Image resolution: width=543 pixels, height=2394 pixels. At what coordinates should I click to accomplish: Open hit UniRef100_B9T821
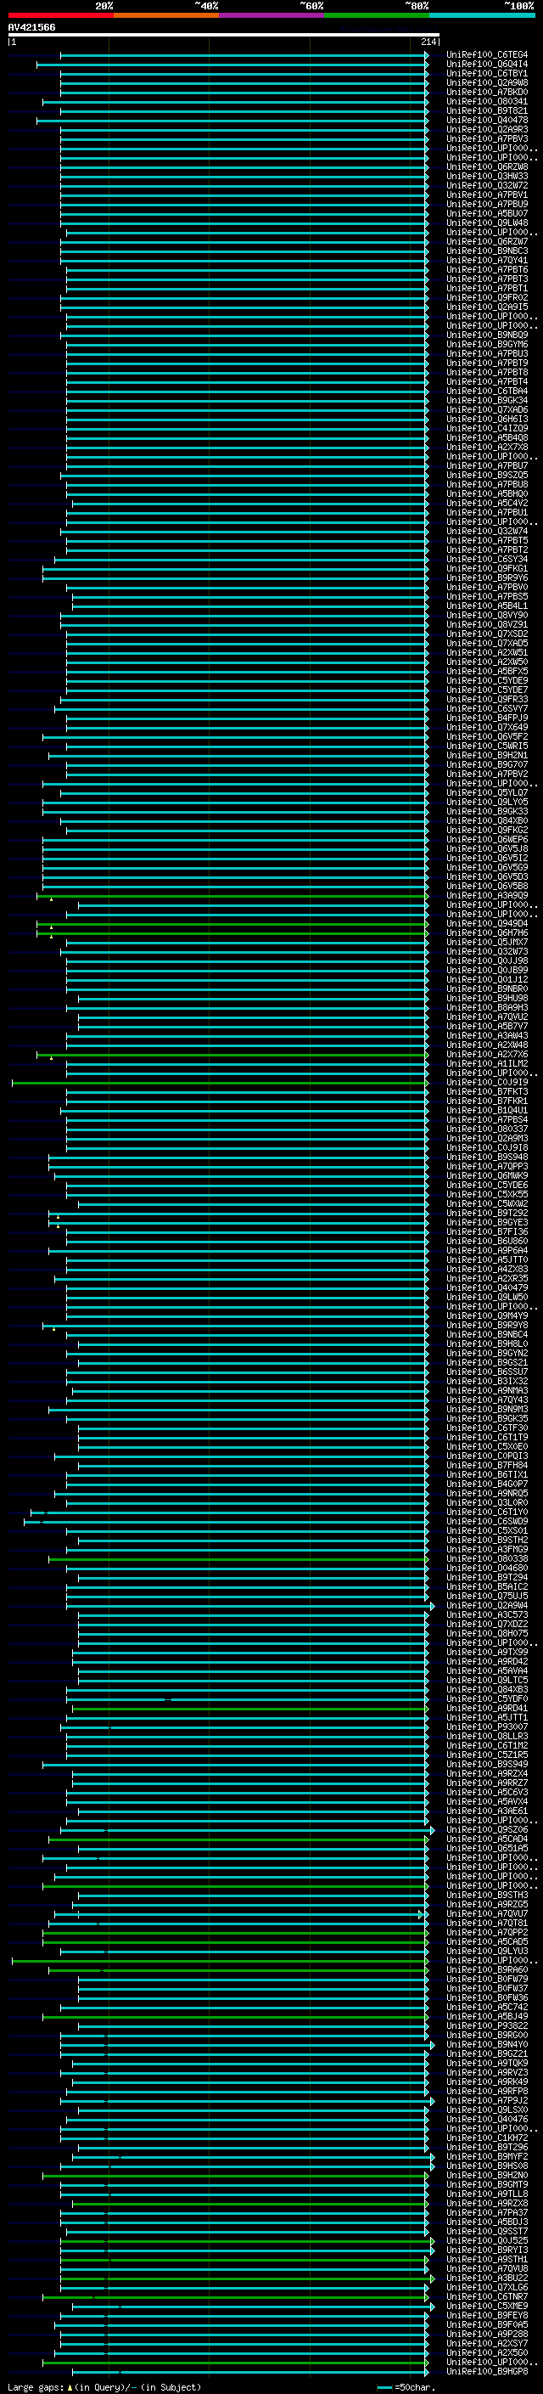[486, 110]
